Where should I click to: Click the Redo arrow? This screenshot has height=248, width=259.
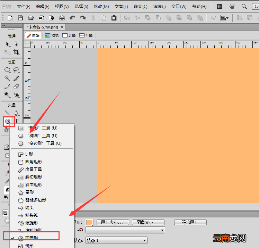tap(83, 18)
